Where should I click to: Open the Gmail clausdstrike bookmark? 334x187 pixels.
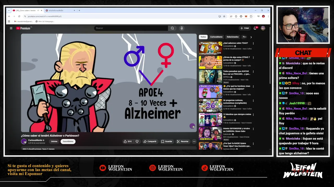(23, 21)
